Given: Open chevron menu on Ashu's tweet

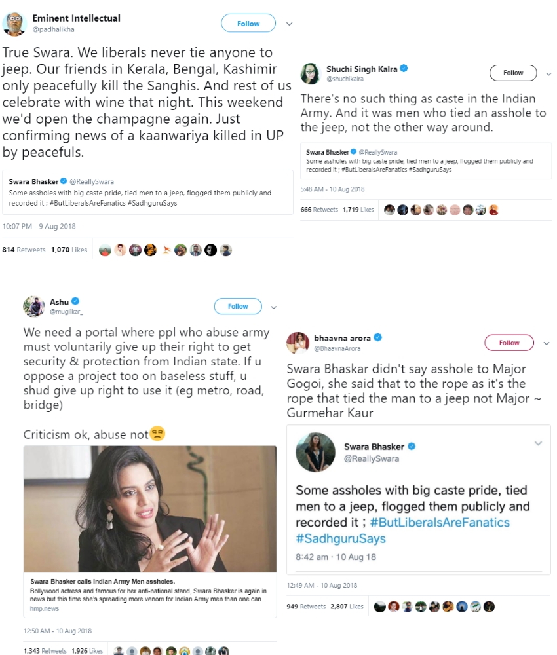Looking at the screenshot, I should pyautogui.click(x=274, y=307).
